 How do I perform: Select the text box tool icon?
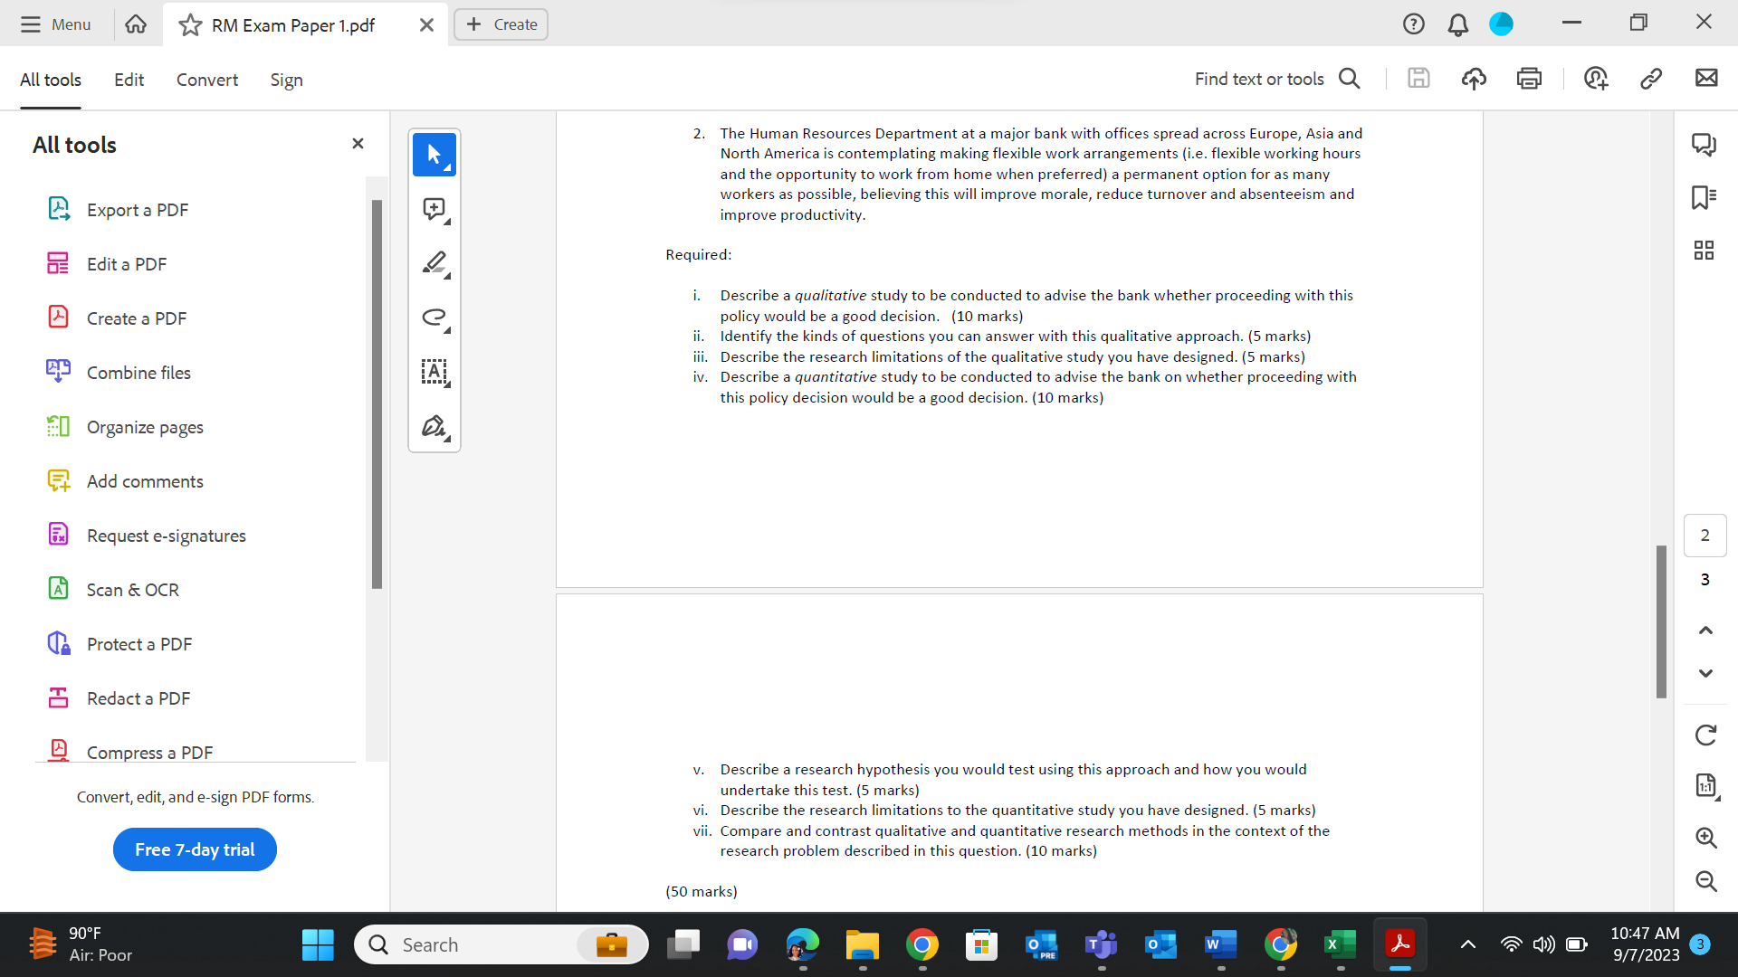[434, 372]
